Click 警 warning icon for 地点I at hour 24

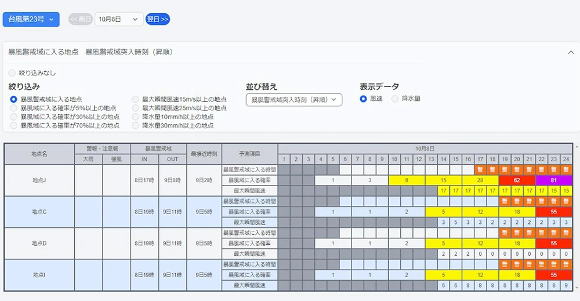[567, 264]
